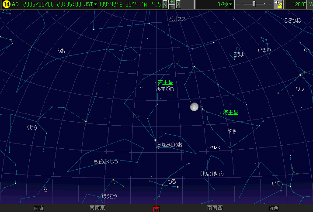
Task: Click the zoom-in plus sign beside slider
Action: tap(270, 4)
